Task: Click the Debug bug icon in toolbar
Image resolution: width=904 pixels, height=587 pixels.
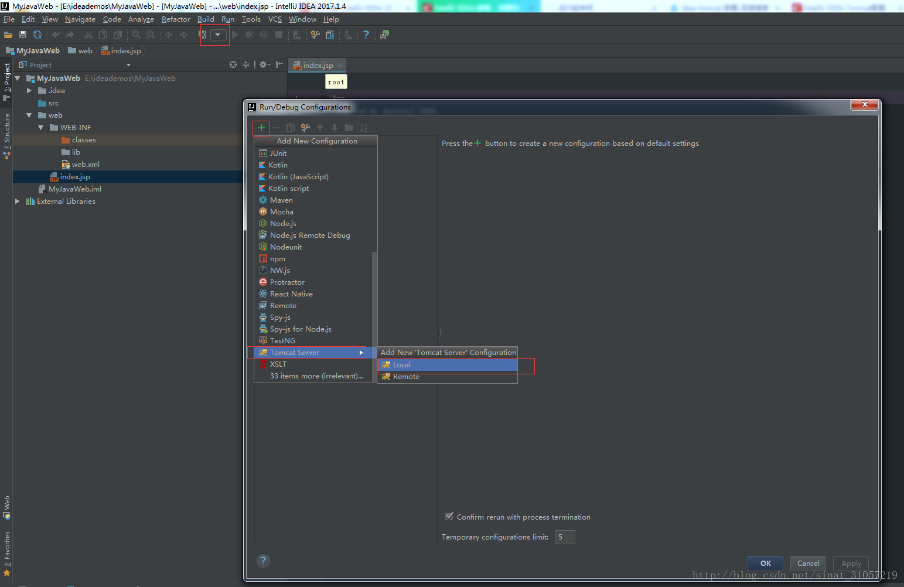Action: pyautogui.click(x=250, y=35)
